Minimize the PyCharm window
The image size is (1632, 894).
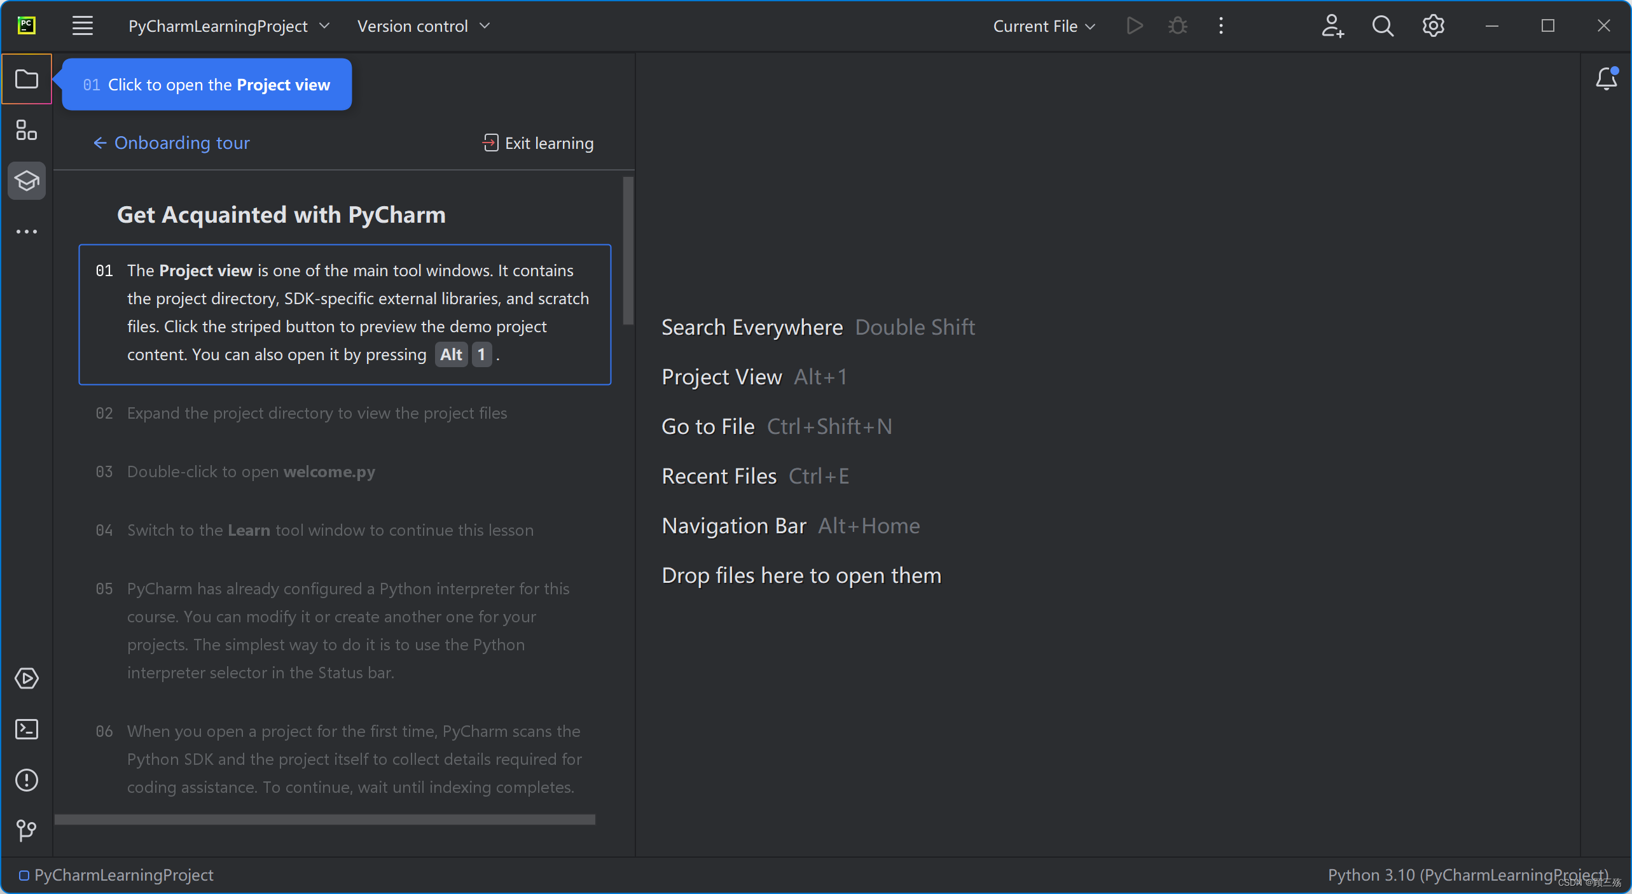point(1492,26)
